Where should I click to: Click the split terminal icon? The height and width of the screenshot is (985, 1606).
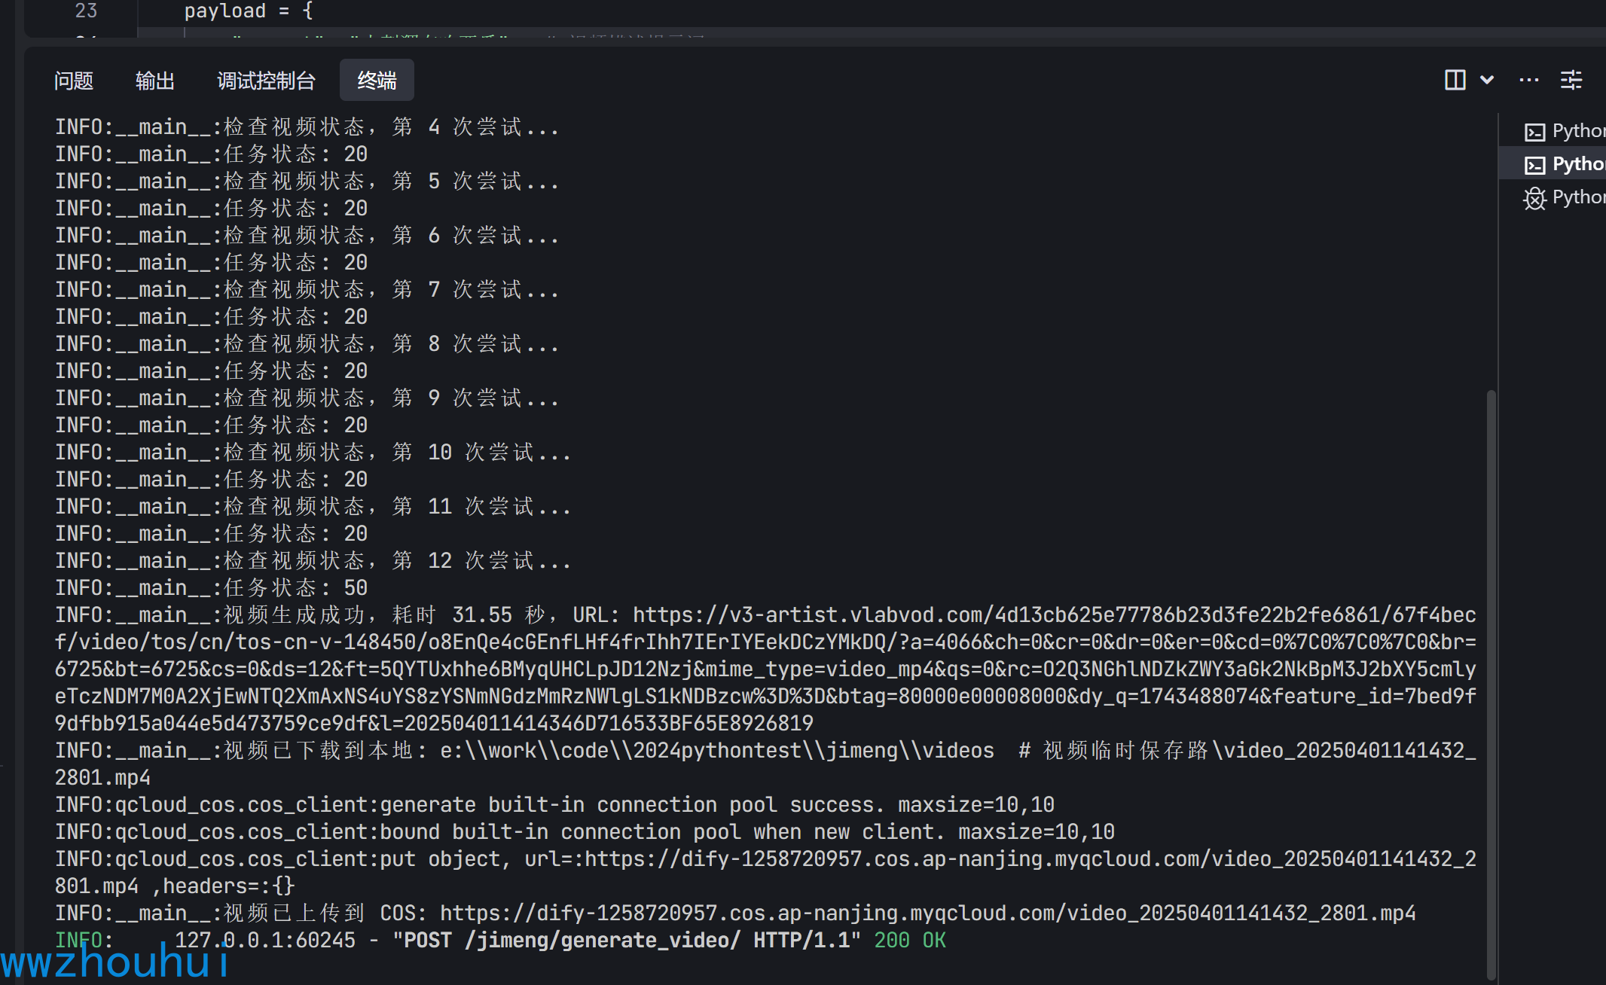1455,80
